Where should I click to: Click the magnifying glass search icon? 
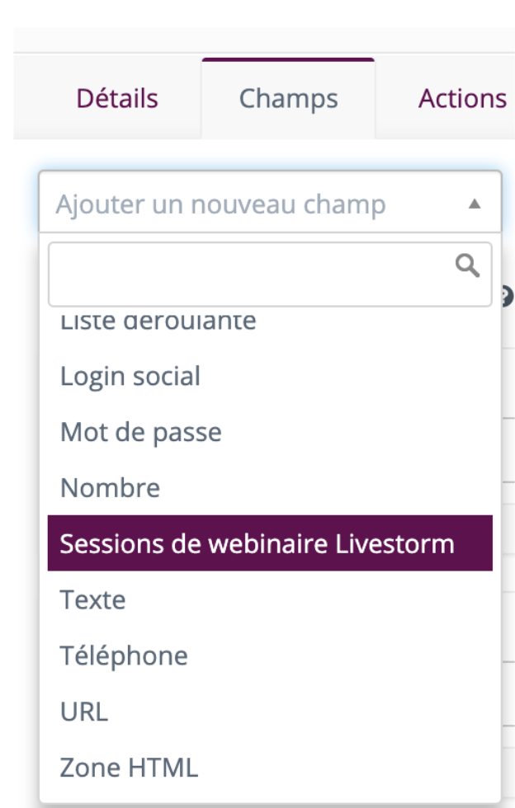click(467, 265)
